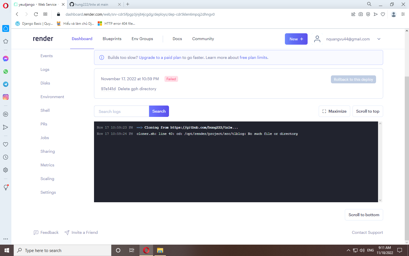Search tabs magnifier icon
The width and height of the screenshot is (409, 256).
(369, 4)
